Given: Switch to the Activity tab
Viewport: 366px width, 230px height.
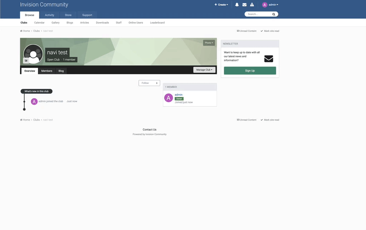Looking at the screenshot, I should pyautogui.click(x=49, y=15).
